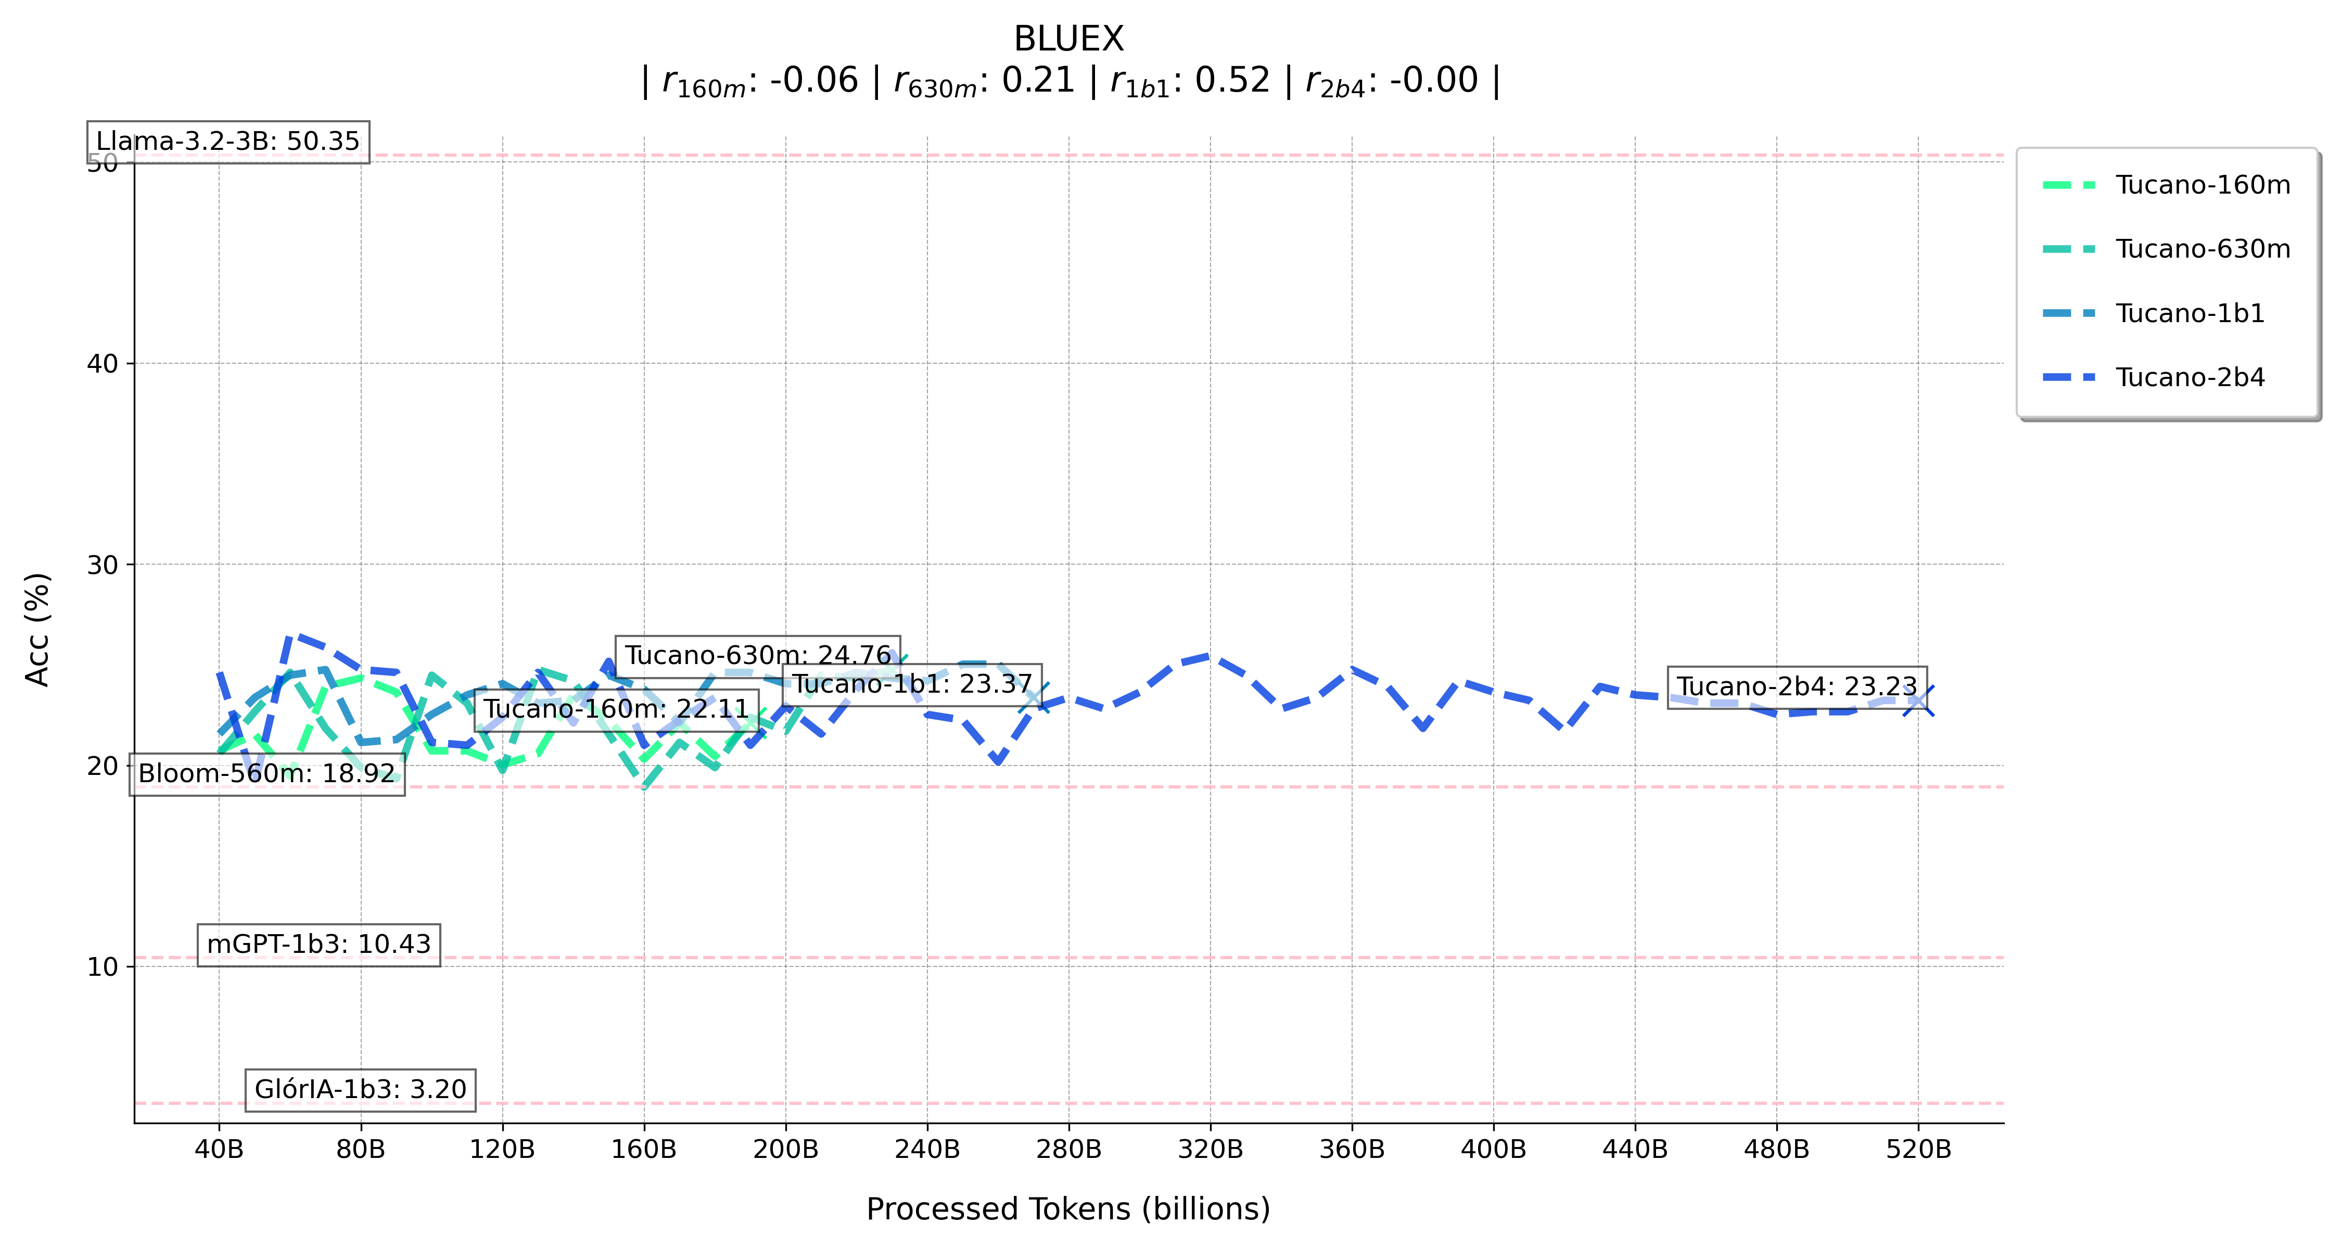Click the 440B x-axis tick label
This screenshot has height=1249, width=2342.
(x=1635, y=1150)
